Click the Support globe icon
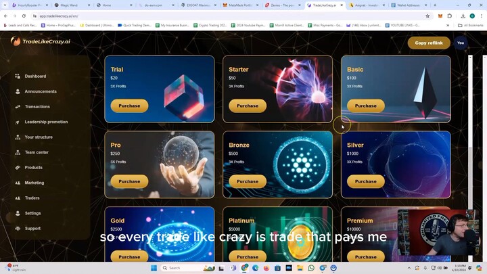 coord(18,229)
